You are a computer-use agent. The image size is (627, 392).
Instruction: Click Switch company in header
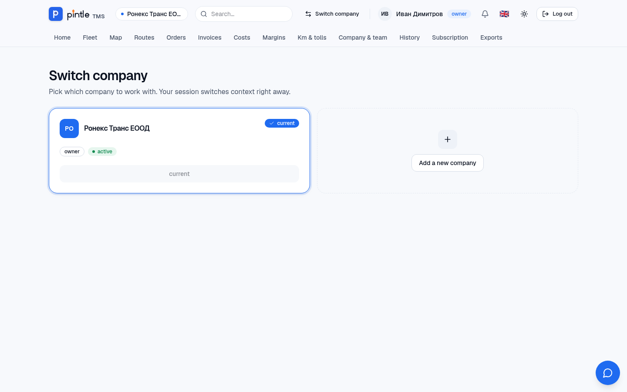pyautogui.click(x=332, y=14)
